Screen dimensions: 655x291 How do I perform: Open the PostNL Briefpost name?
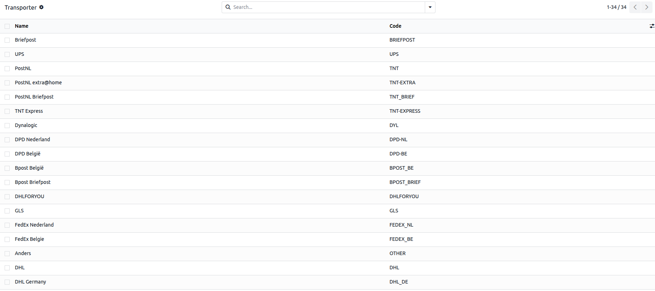(x=34, y=97)
